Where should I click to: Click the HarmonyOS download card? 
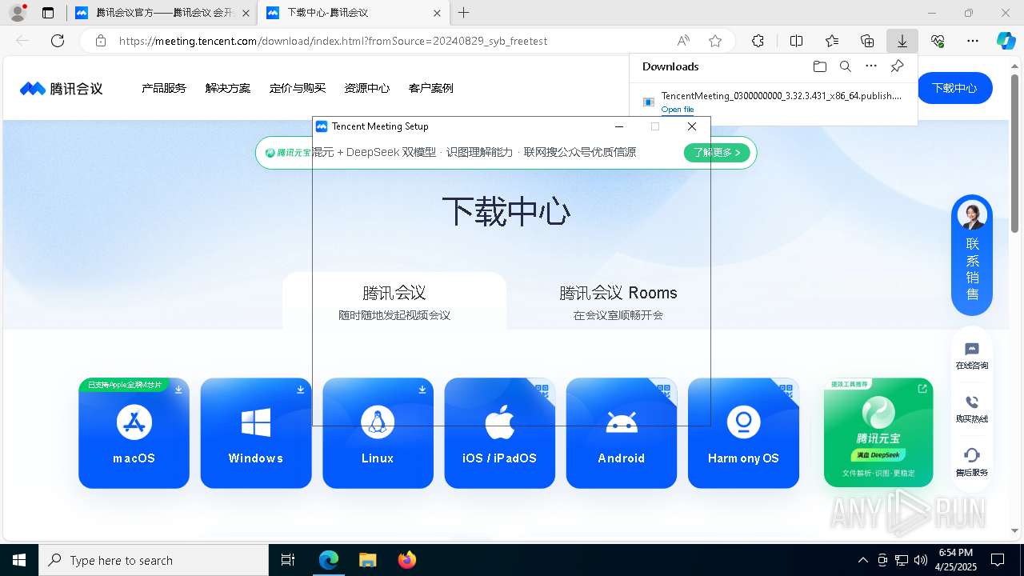click(x=743, y=433)
